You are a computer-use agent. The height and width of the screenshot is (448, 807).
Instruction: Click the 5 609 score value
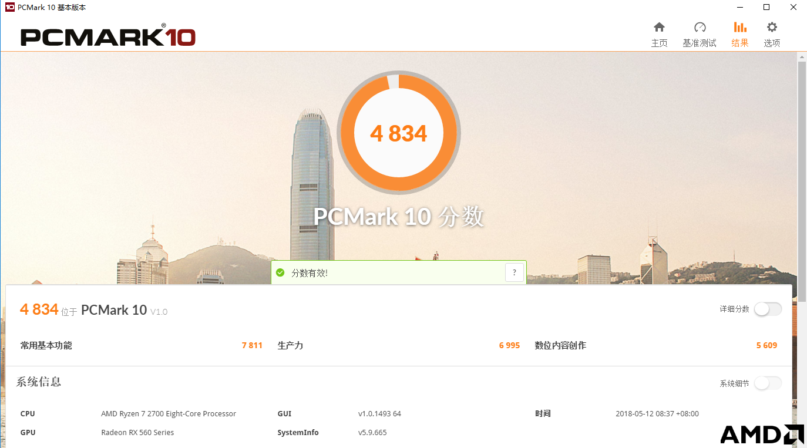tap(766, 345)
